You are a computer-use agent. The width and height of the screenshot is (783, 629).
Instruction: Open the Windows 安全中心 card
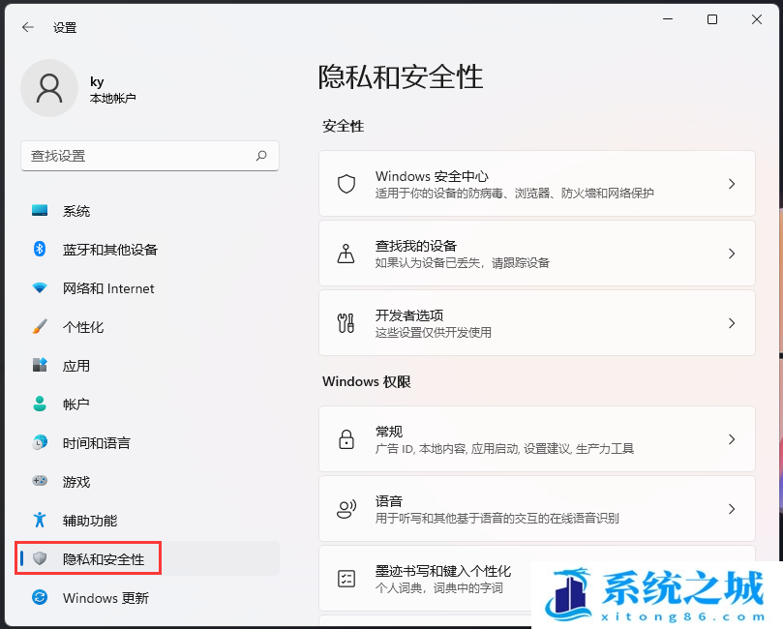point(537,184)
